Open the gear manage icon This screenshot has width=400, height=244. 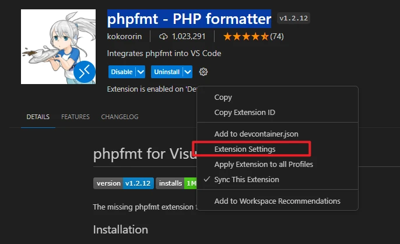coord(203,72)
